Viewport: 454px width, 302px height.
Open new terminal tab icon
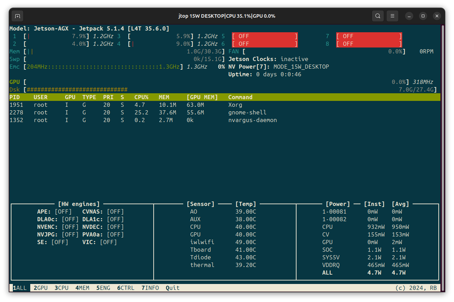[17, 16]
